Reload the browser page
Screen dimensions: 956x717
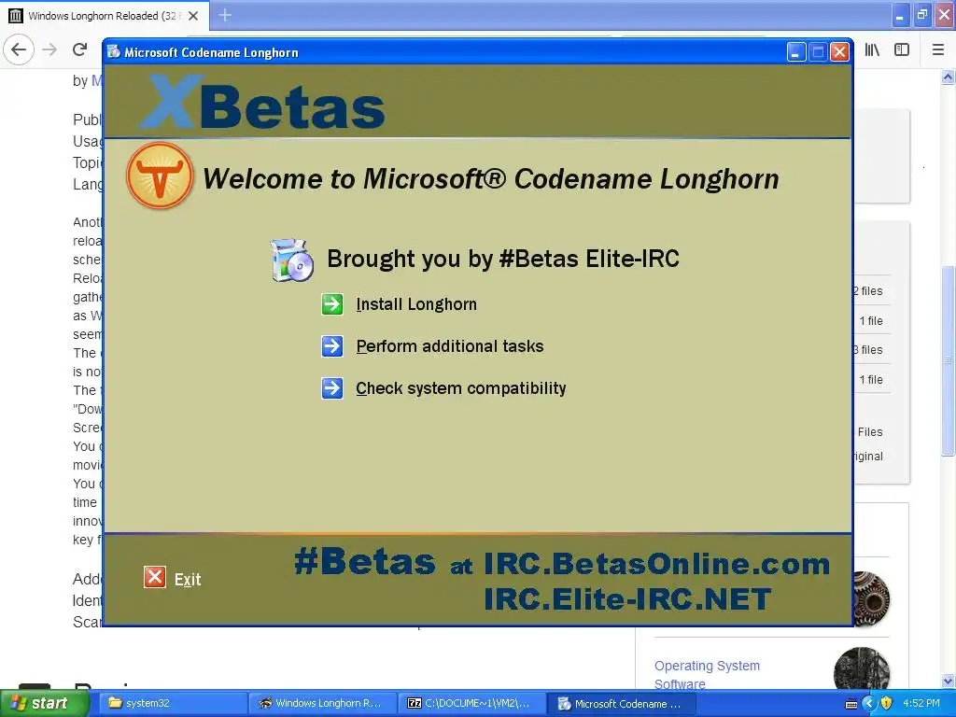coord(80,49)
